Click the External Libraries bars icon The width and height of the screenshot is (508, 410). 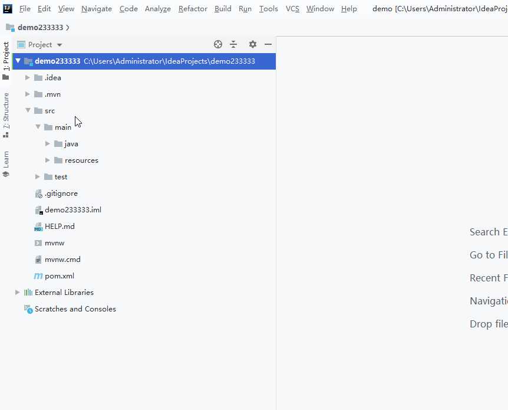(28, 293)
